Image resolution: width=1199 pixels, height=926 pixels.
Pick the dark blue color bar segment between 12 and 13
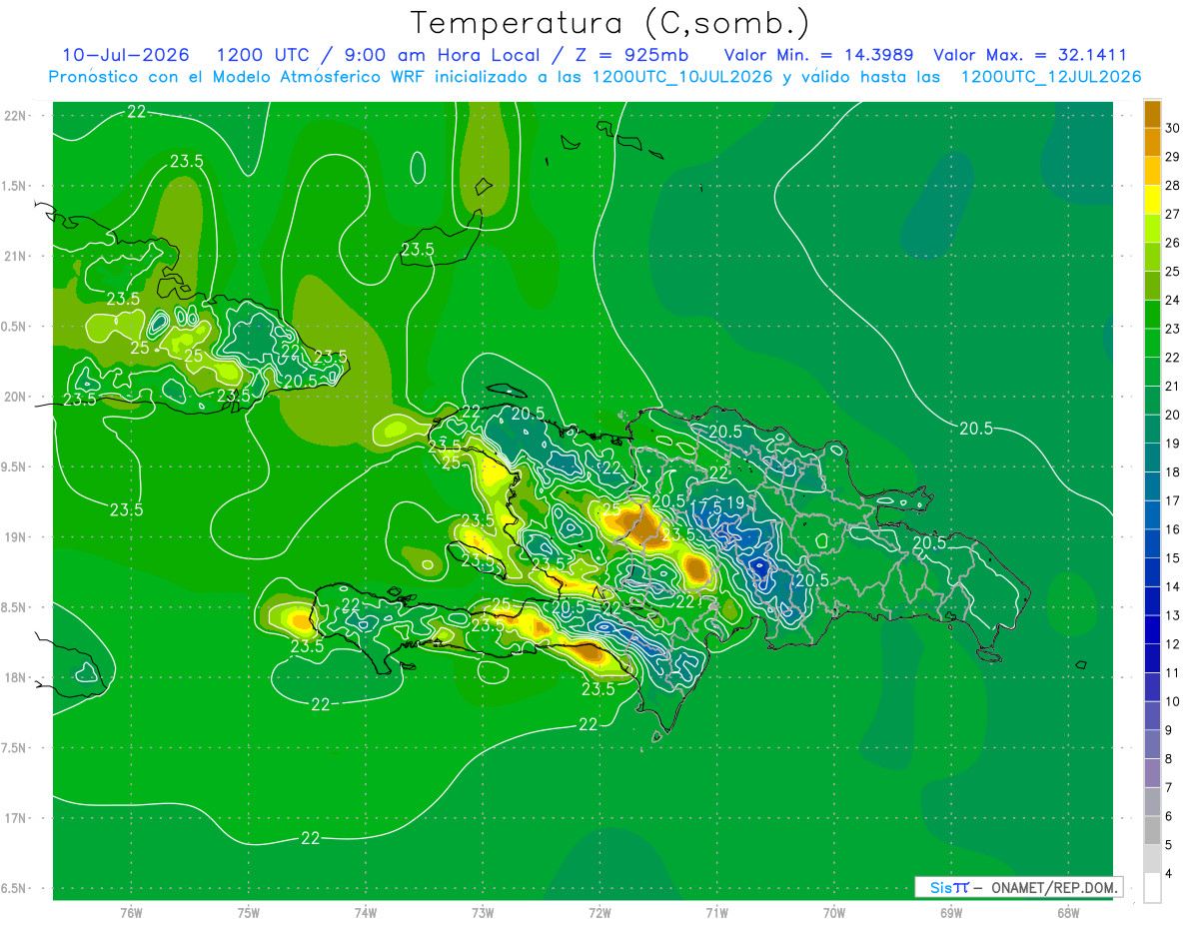click(x=1152, y=629)
